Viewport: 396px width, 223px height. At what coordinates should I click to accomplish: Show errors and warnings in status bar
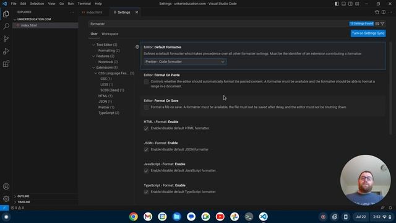(x=17, y=208)
